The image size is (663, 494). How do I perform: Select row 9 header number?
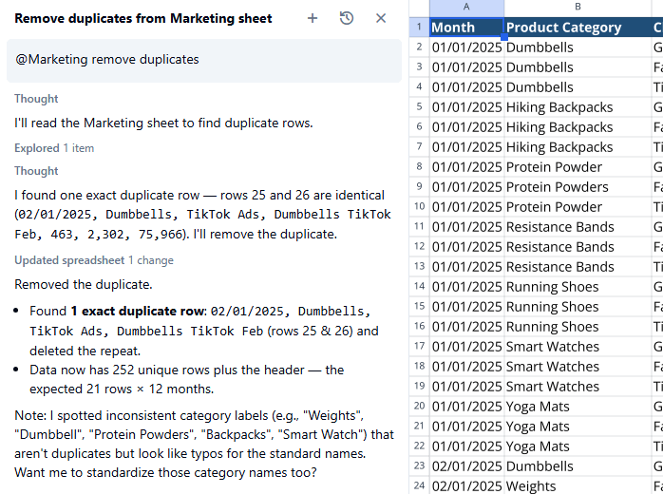click(419, 186)
